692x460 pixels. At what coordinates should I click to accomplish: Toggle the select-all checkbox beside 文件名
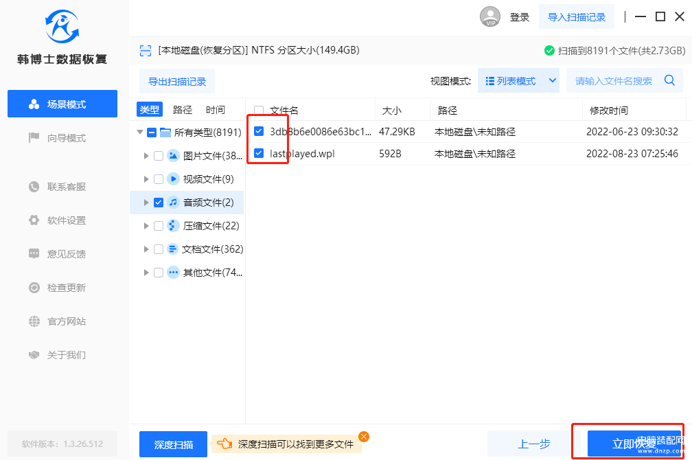[259, 111]
